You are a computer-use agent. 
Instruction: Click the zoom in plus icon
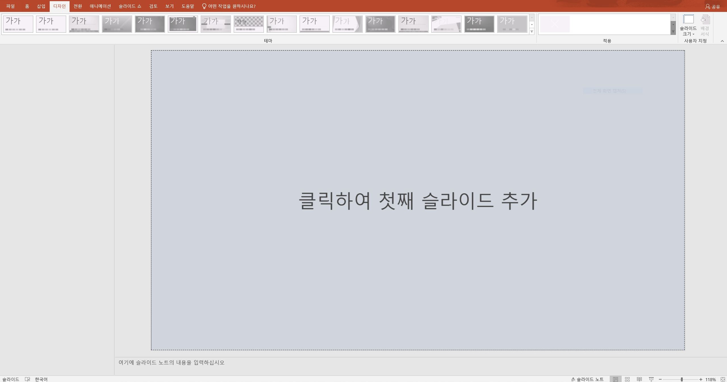pos(701,379)
